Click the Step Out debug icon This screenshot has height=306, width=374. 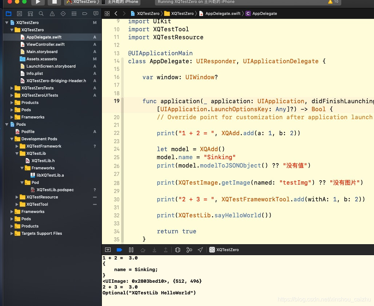tap(166, 250)
